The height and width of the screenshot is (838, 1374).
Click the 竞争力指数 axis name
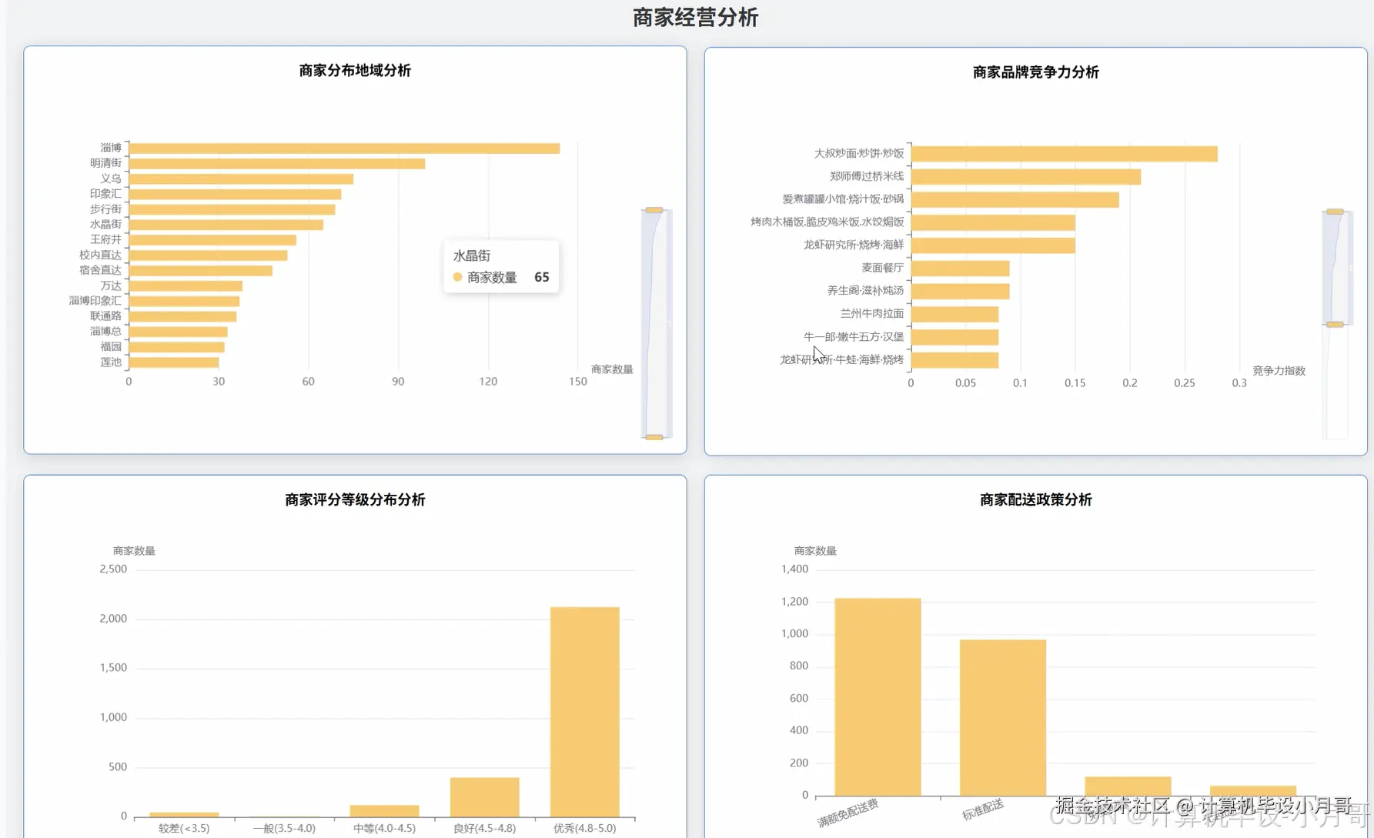click(x=1279, y=371)
